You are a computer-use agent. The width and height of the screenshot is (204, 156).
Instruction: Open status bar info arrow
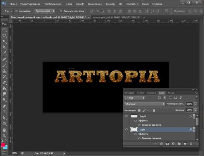(64, 153)
